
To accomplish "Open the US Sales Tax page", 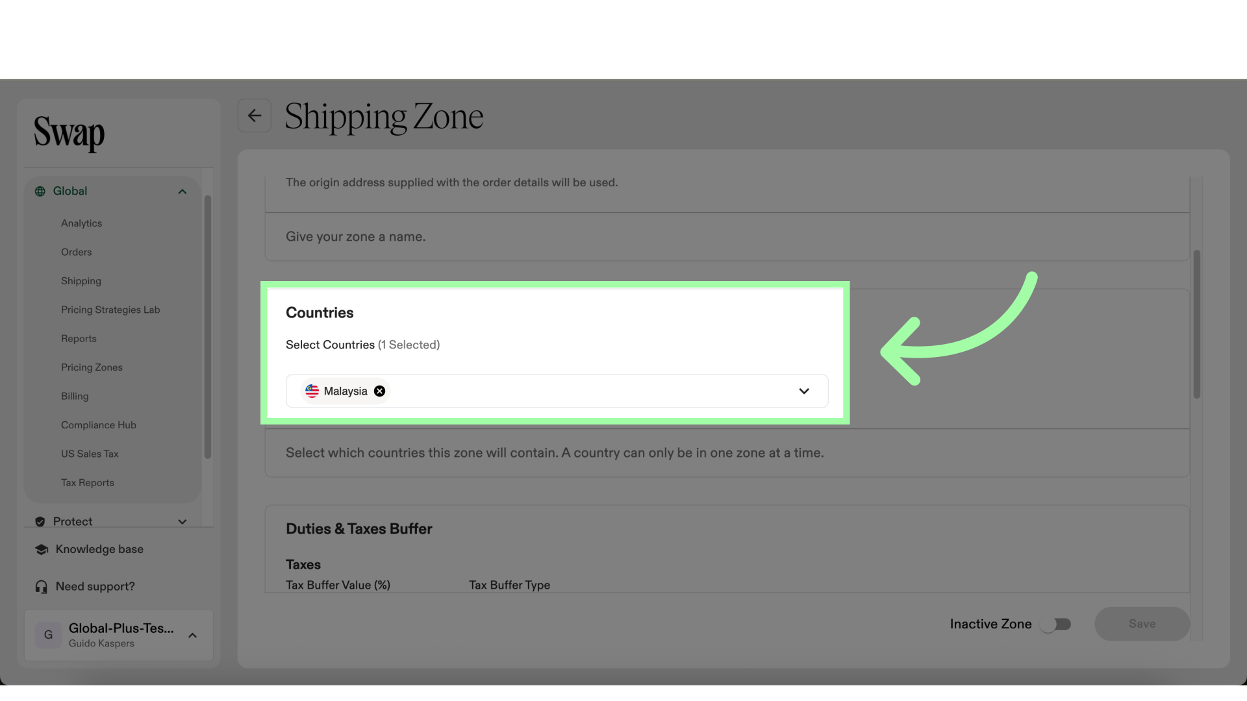I will tap(90, 454).
